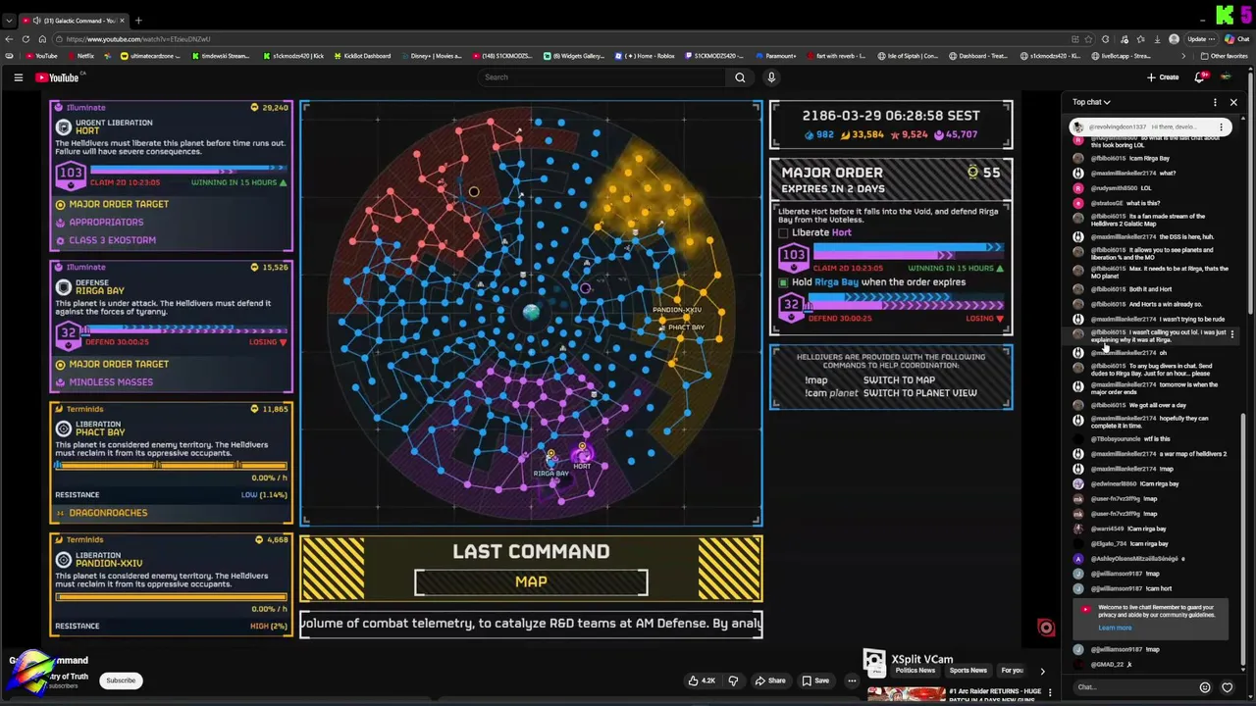Click the Create button
This screenshot has width=1256, height=706.
click(1163, 77)
